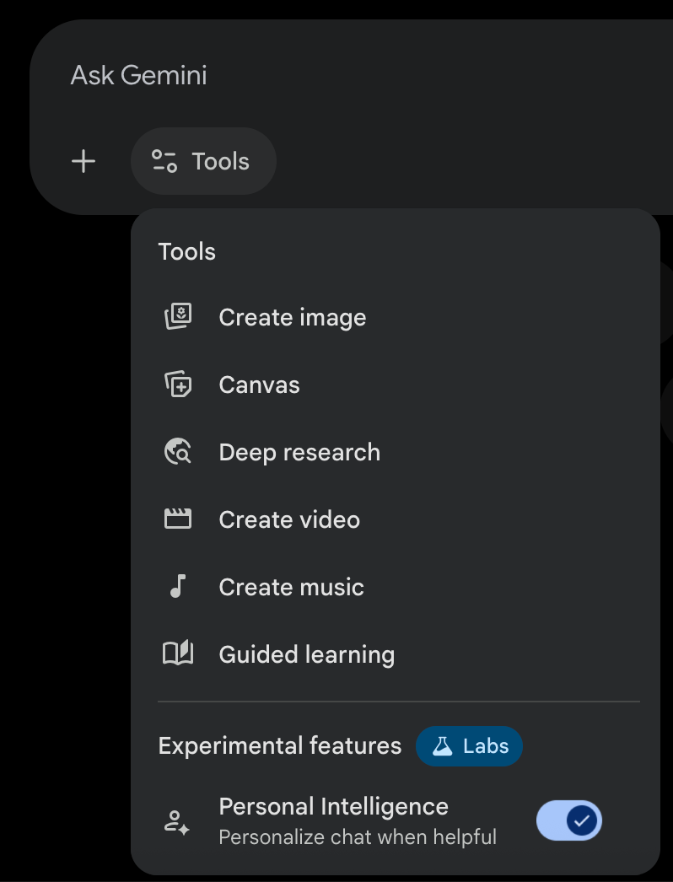Click the Canvas icon

pos(178,385)
